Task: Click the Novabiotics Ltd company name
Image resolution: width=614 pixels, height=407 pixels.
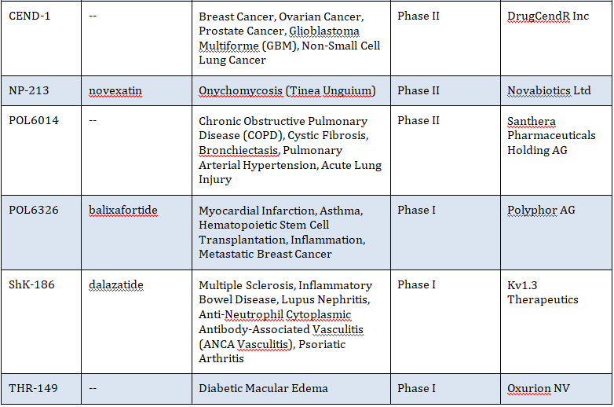Action: click(549, 90)
